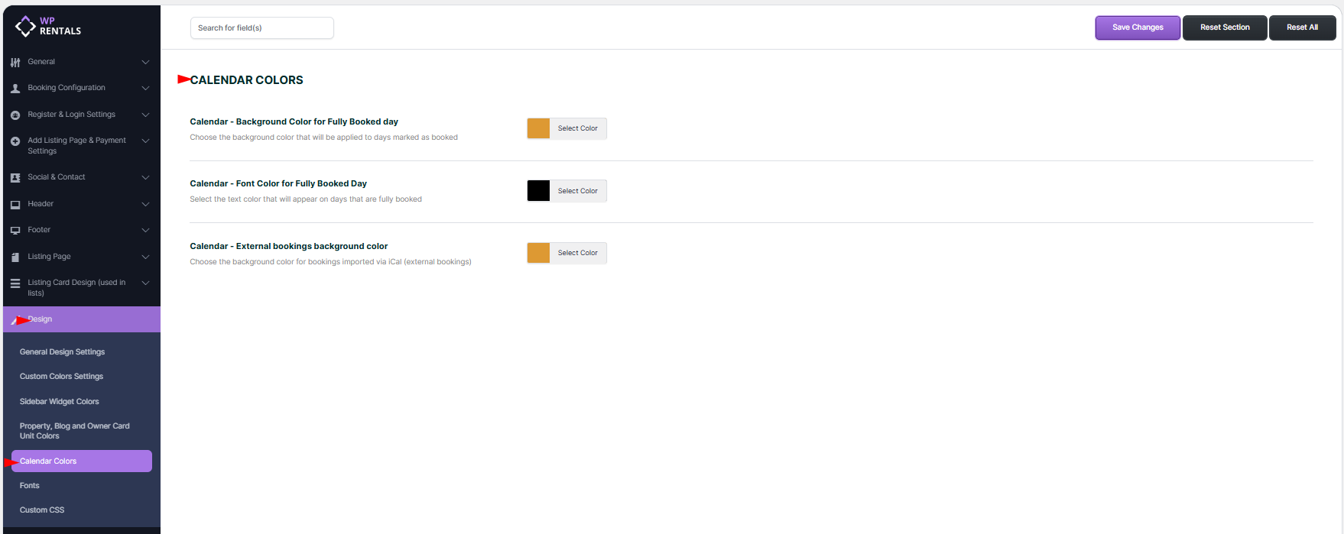Click the WP Rentals logo icon
The image size is (1344, 534).
pyautogui.click(x=25, y=26)
